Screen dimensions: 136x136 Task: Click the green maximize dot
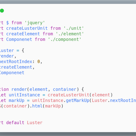2,11
